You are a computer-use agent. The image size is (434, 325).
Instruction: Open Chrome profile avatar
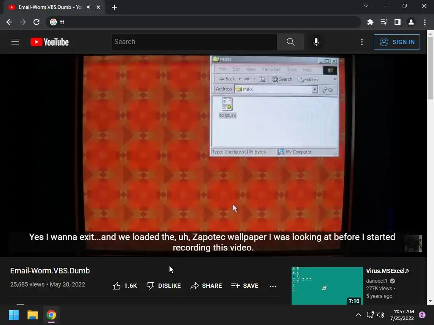[x=411, y=22]
